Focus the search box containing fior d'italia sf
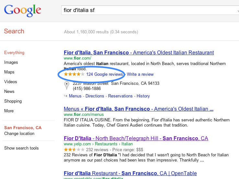Screen dimensions: 239x179 click(x=150, y=10)
